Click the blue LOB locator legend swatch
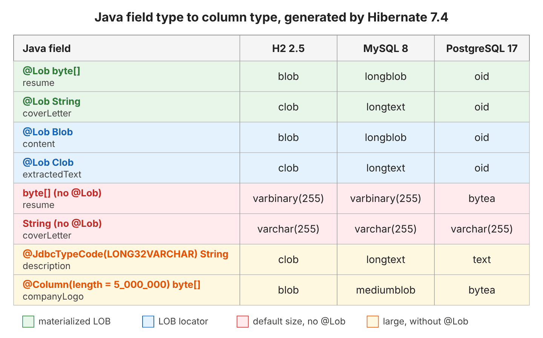543x338 pixels. (148, 321)
